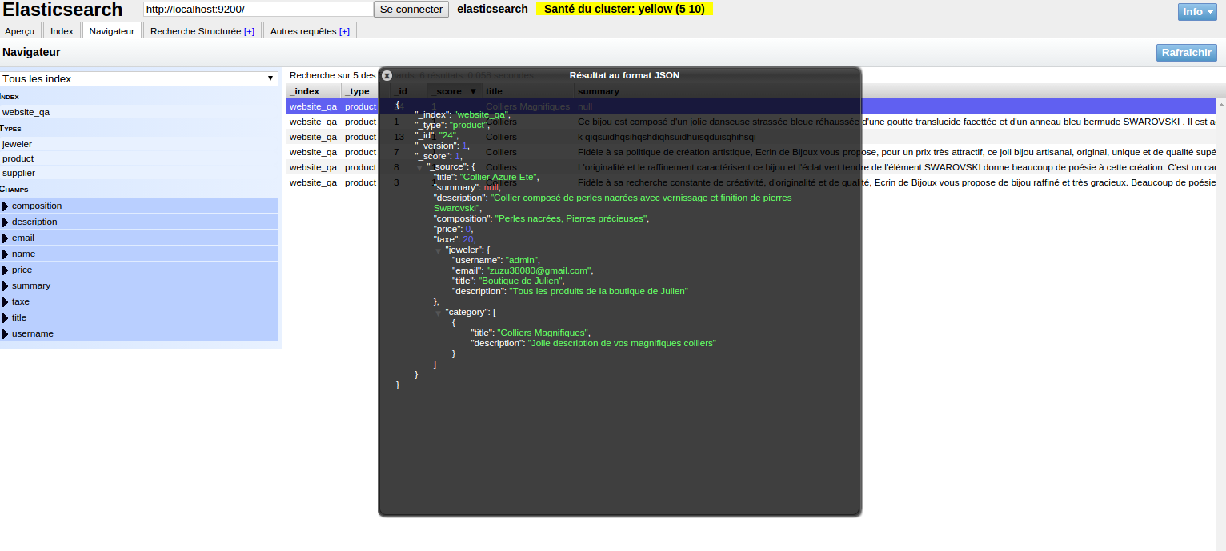The width and height of the screenshot is (1226, 551).
Task: Collapse the jeweler node in JSON
Action: click(438, 250)
